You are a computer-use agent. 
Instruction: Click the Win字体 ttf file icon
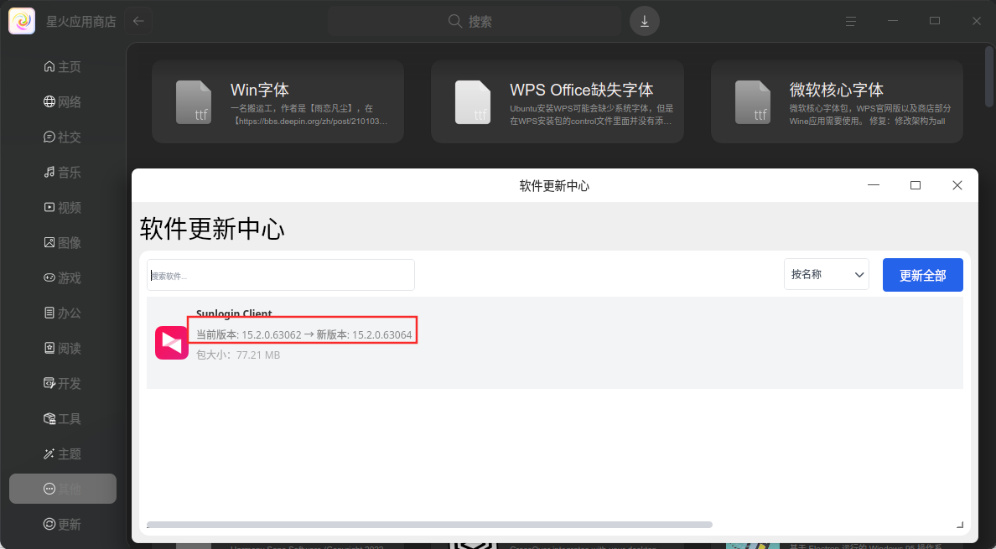[x=193, y=102]
